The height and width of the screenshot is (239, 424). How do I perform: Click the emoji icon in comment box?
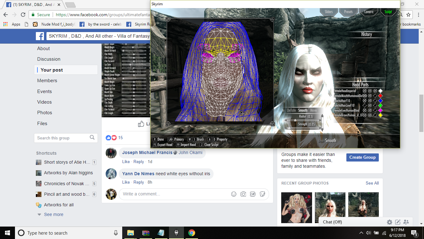(234, 194)
